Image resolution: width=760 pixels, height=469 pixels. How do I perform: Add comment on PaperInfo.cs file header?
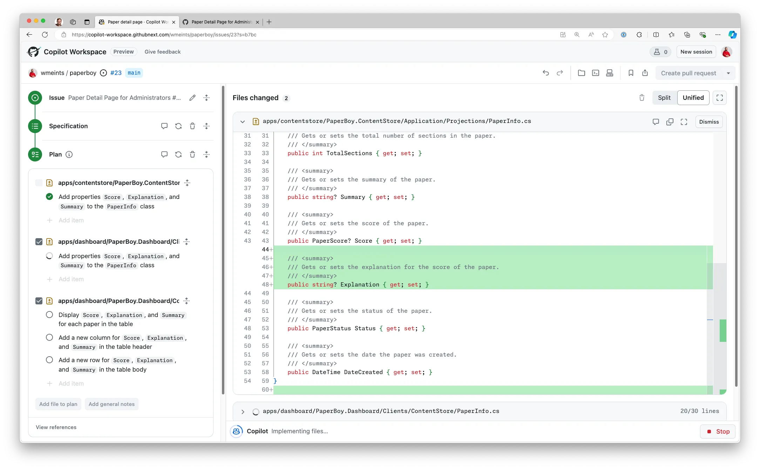(x=656, y=122)
